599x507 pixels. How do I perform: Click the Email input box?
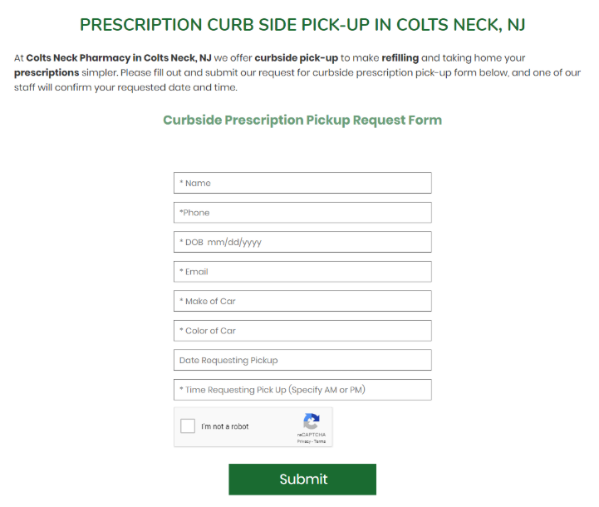coord(302,272)
